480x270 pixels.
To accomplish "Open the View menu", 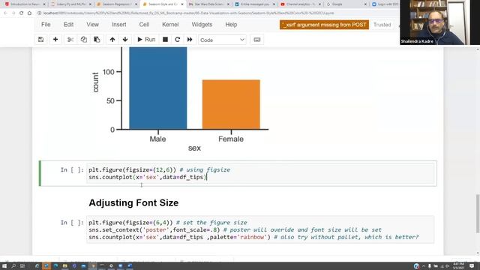I will pos(92,25).
